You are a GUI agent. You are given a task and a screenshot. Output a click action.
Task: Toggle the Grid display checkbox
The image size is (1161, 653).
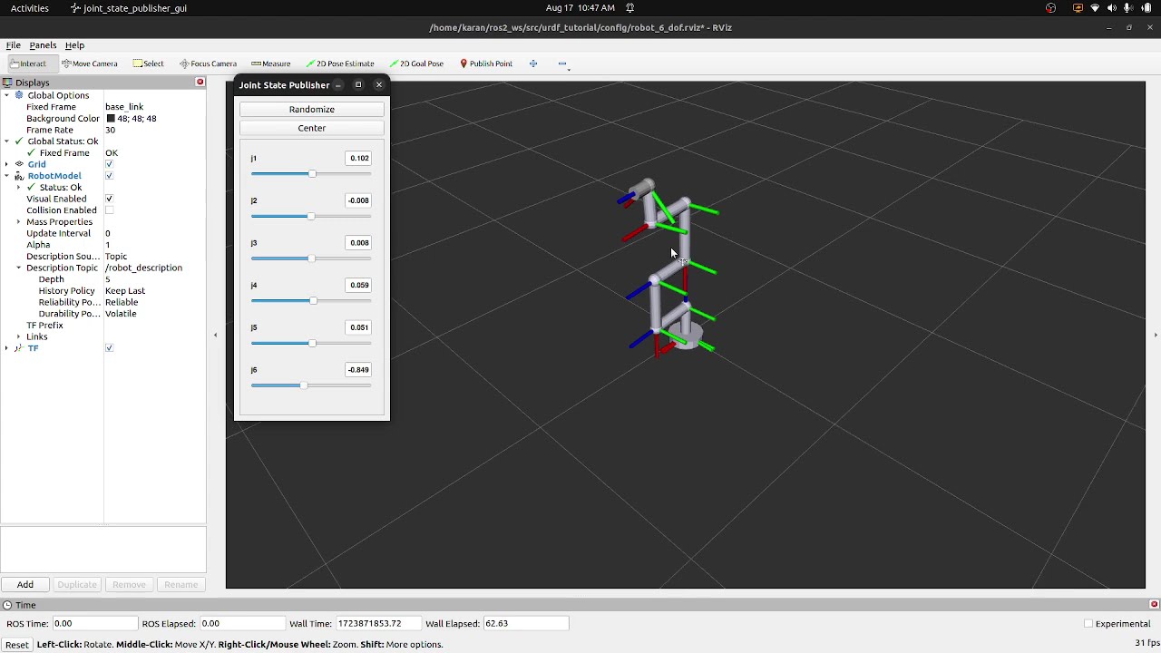click(x=109, y=164)
